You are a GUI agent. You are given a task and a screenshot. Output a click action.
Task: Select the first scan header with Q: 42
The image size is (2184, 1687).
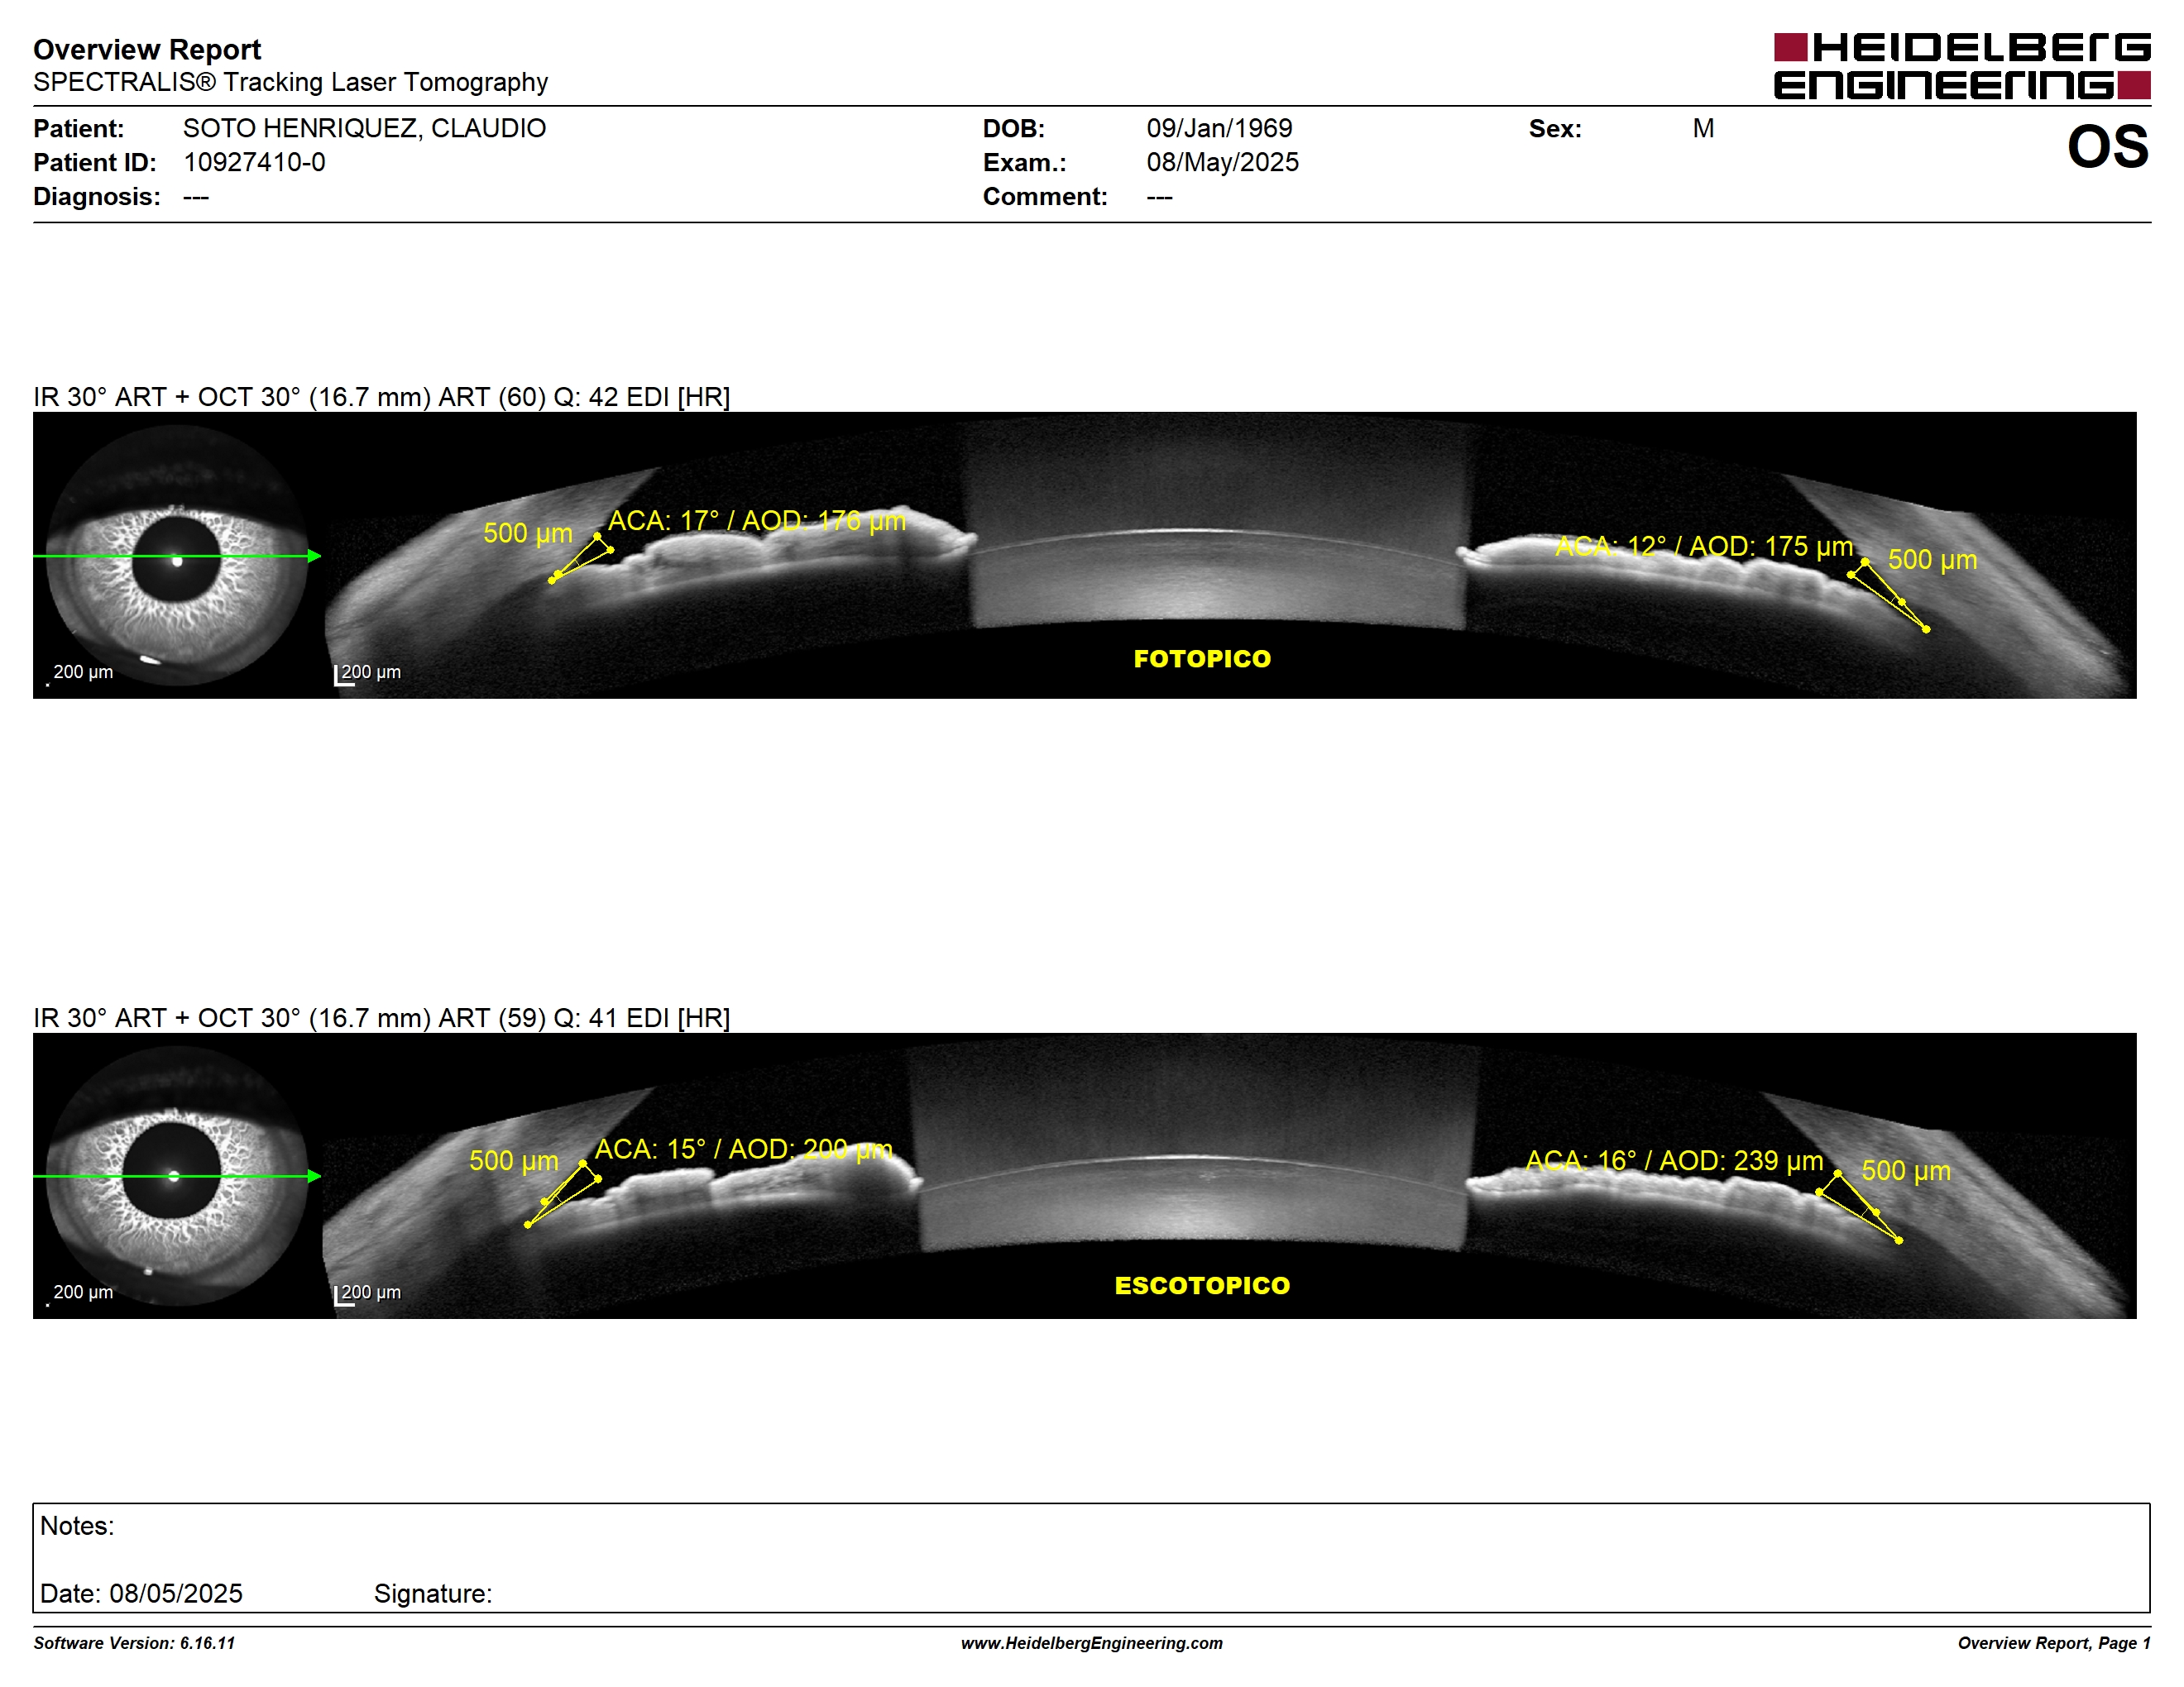click(x=381, y=397)
